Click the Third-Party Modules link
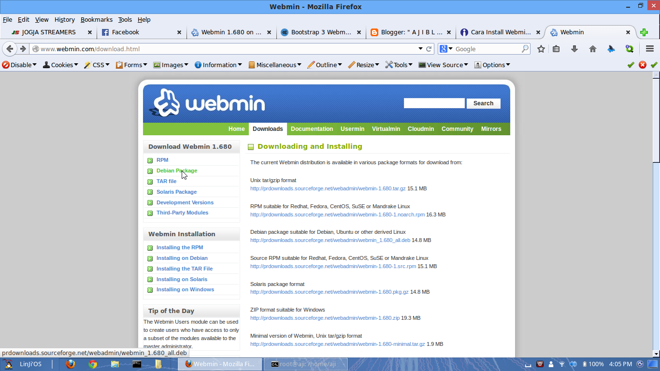 [182, 213]
